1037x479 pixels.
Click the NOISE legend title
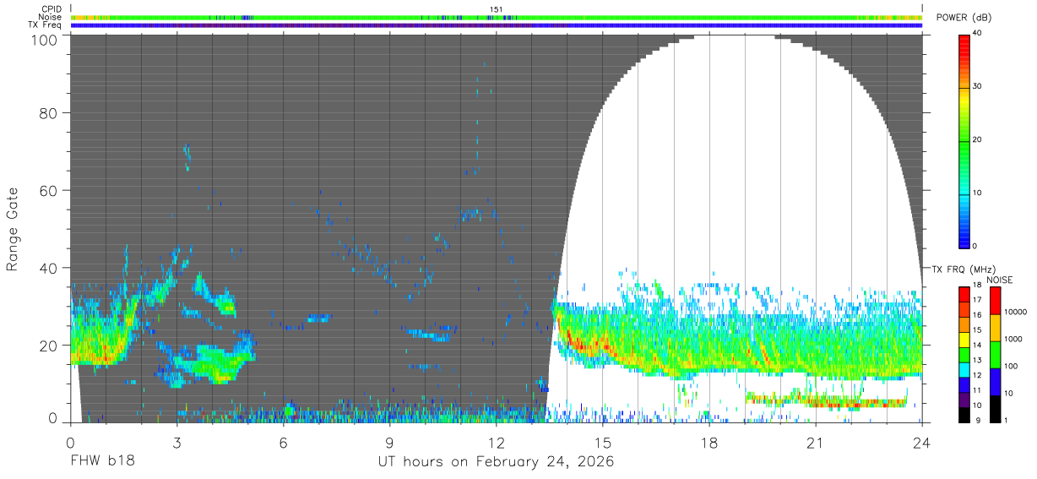coord(998,280)
